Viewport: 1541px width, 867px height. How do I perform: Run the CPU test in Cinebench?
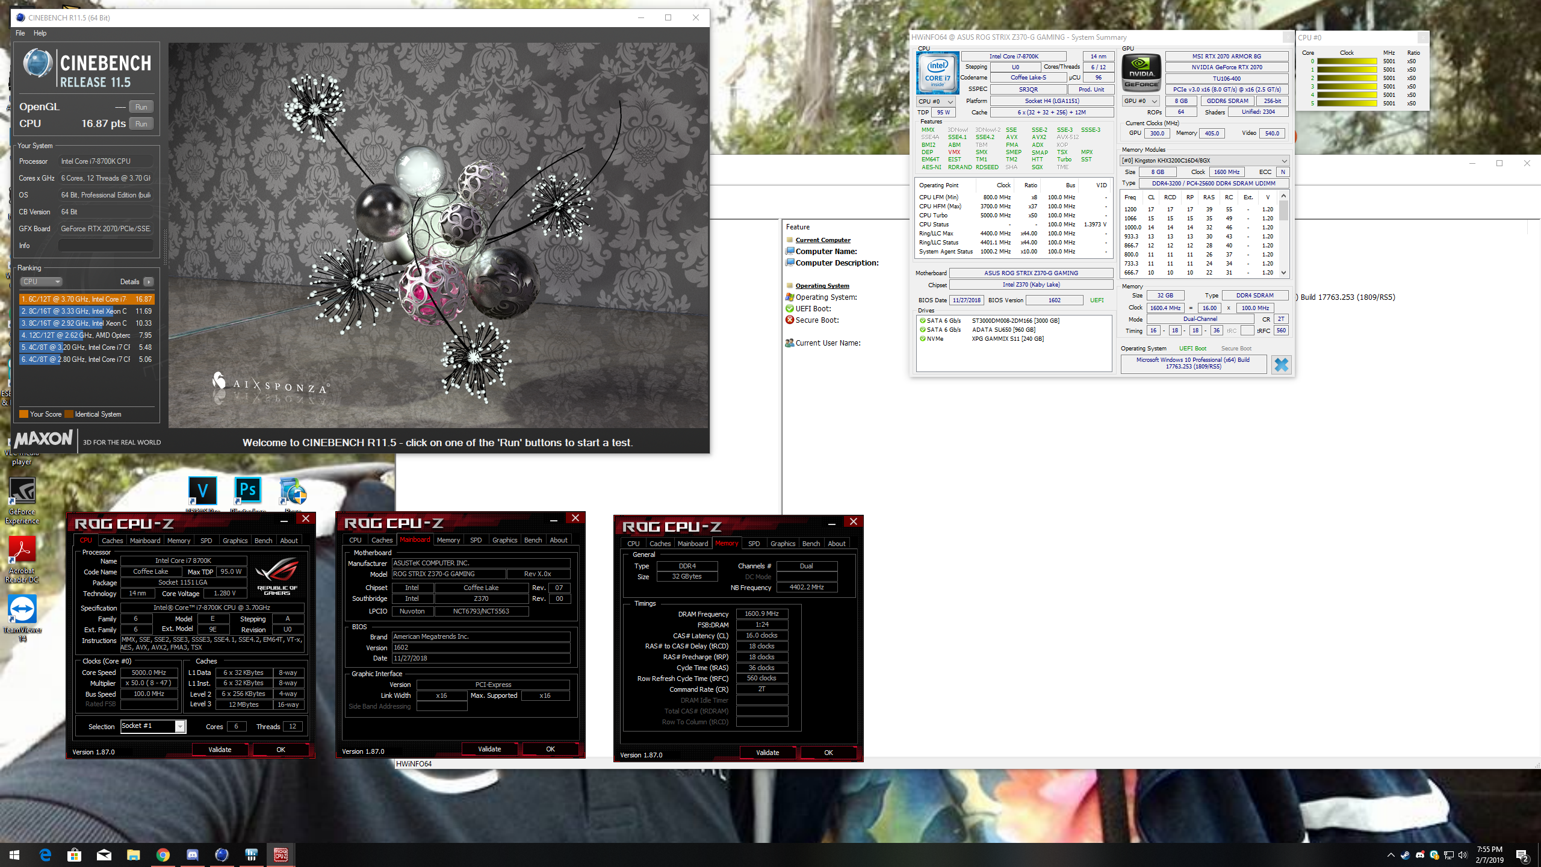[141, 123]
